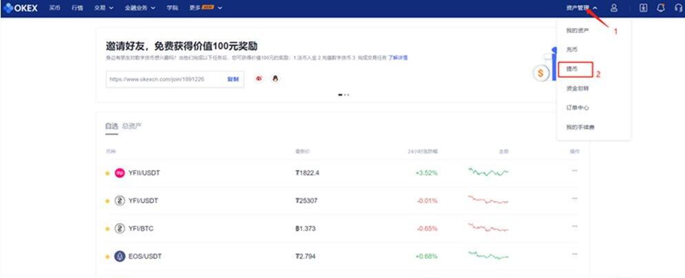Open three-dot actions for YFII/USDT row
This screenshot has height=278, width=685.
coord(575,171)
